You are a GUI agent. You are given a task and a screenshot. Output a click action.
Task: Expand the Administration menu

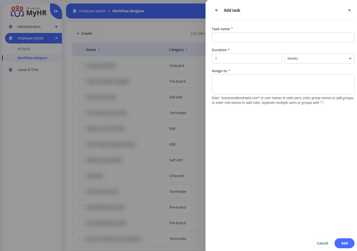click(56, 27)
